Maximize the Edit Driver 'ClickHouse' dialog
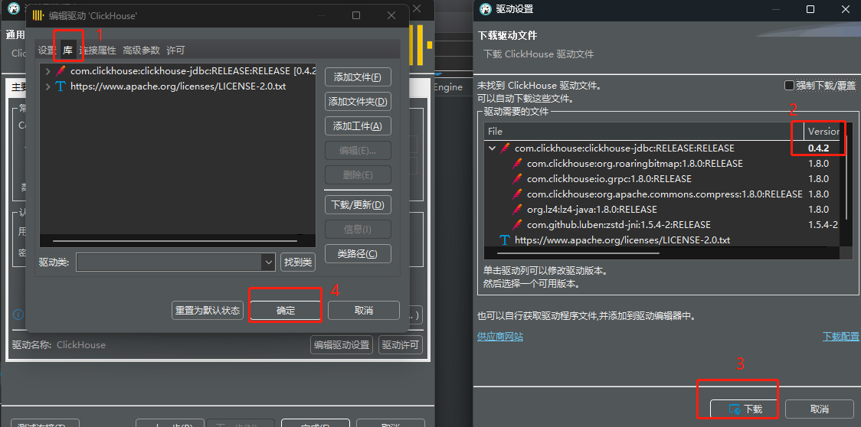 coord(356,15)
